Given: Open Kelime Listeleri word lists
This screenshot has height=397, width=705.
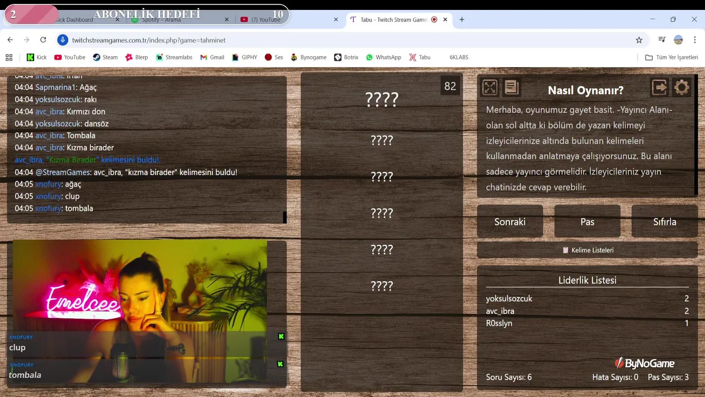Looking at the screenshot, I should [587, 250].
